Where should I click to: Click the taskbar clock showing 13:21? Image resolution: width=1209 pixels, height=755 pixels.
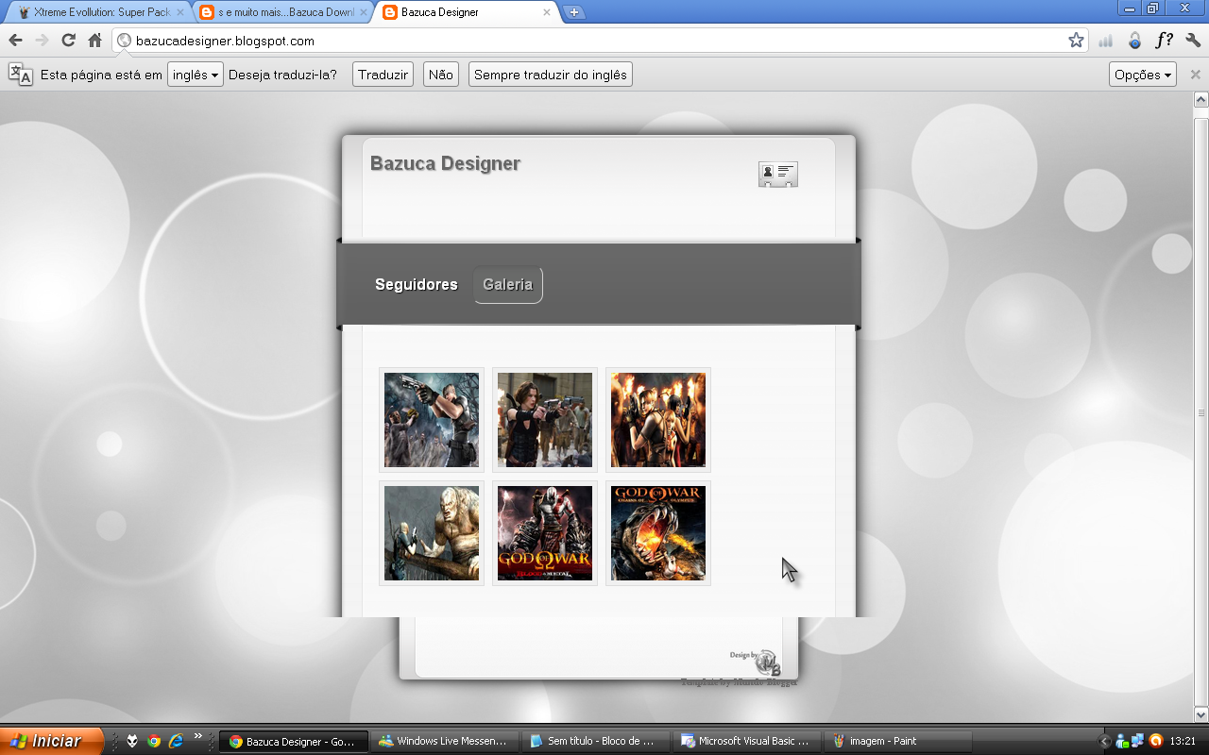[x=1183, y=741]
